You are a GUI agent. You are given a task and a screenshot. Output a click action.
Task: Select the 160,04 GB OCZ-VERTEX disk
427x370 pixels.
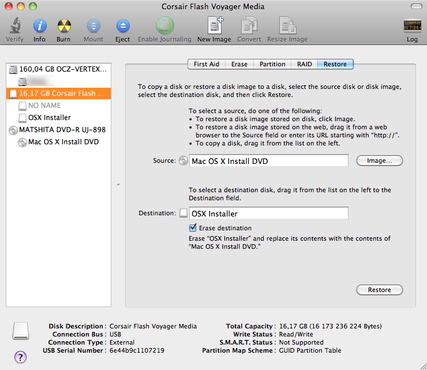click(x=58, y=69)
